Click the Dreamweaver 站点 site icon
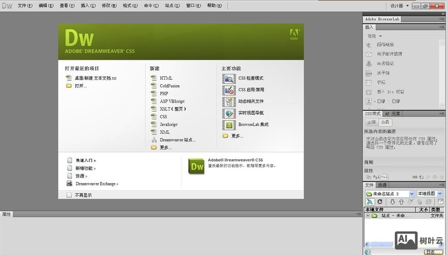 (x=154, y=140)
